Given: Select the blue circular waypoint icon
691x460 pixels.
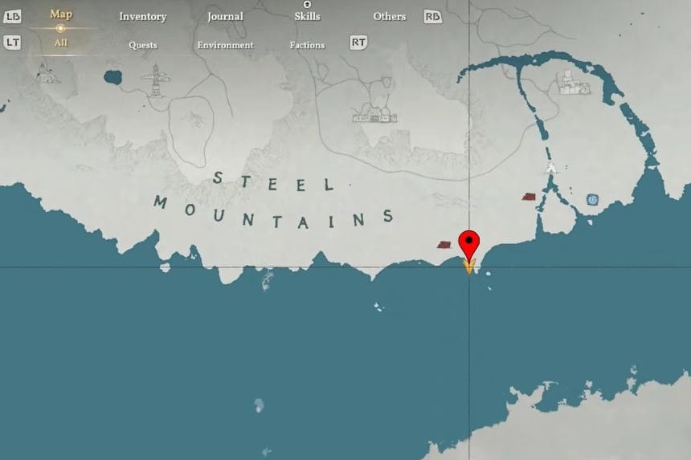Looking at the screenshot, I should pyautogui.click(x=593, y=200).
